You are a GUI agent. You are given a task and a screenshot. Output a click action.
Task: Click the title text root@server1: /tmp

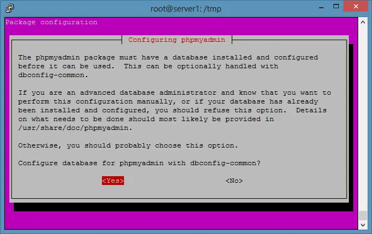(186, 9)
